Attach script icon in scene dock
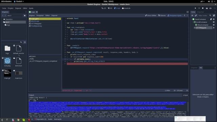Viewport: 217px width, 122px height. [x=214, y=16]
